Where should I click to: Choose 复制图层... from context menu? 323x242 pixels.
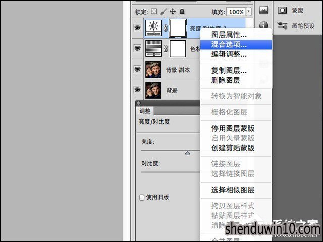[x=236, y=71]
